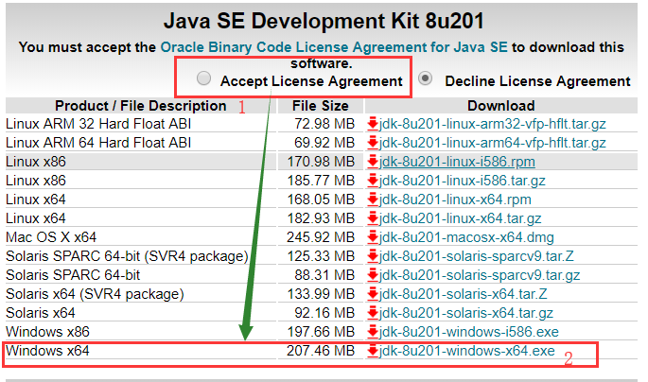The width and height of the screenshot is (648, 382).
Task: Click the 170.98 MB file size
Action: click(x=321, y=162)
